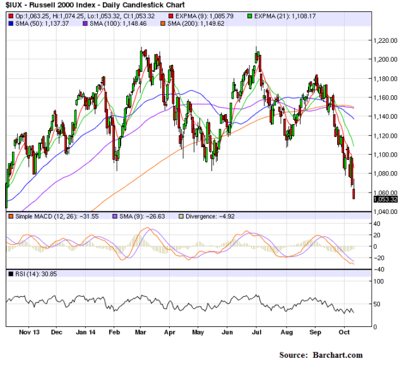
Task: Click the RSI (14) legend marker
Action: pyautogui.click(x=11, y=274)
